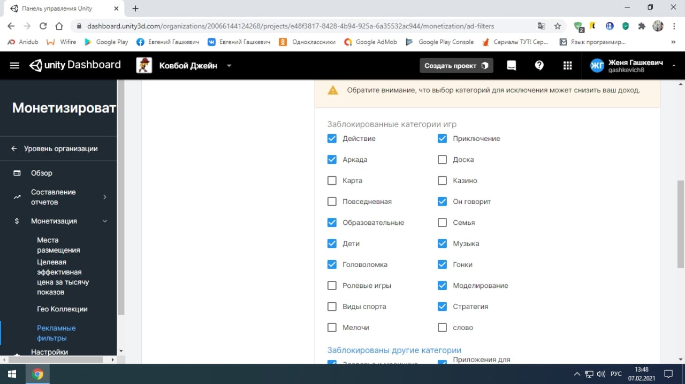Open the Одноклассники bookmark
The height and width of the screenshot is (384, 685).
[x=307, y=42]
